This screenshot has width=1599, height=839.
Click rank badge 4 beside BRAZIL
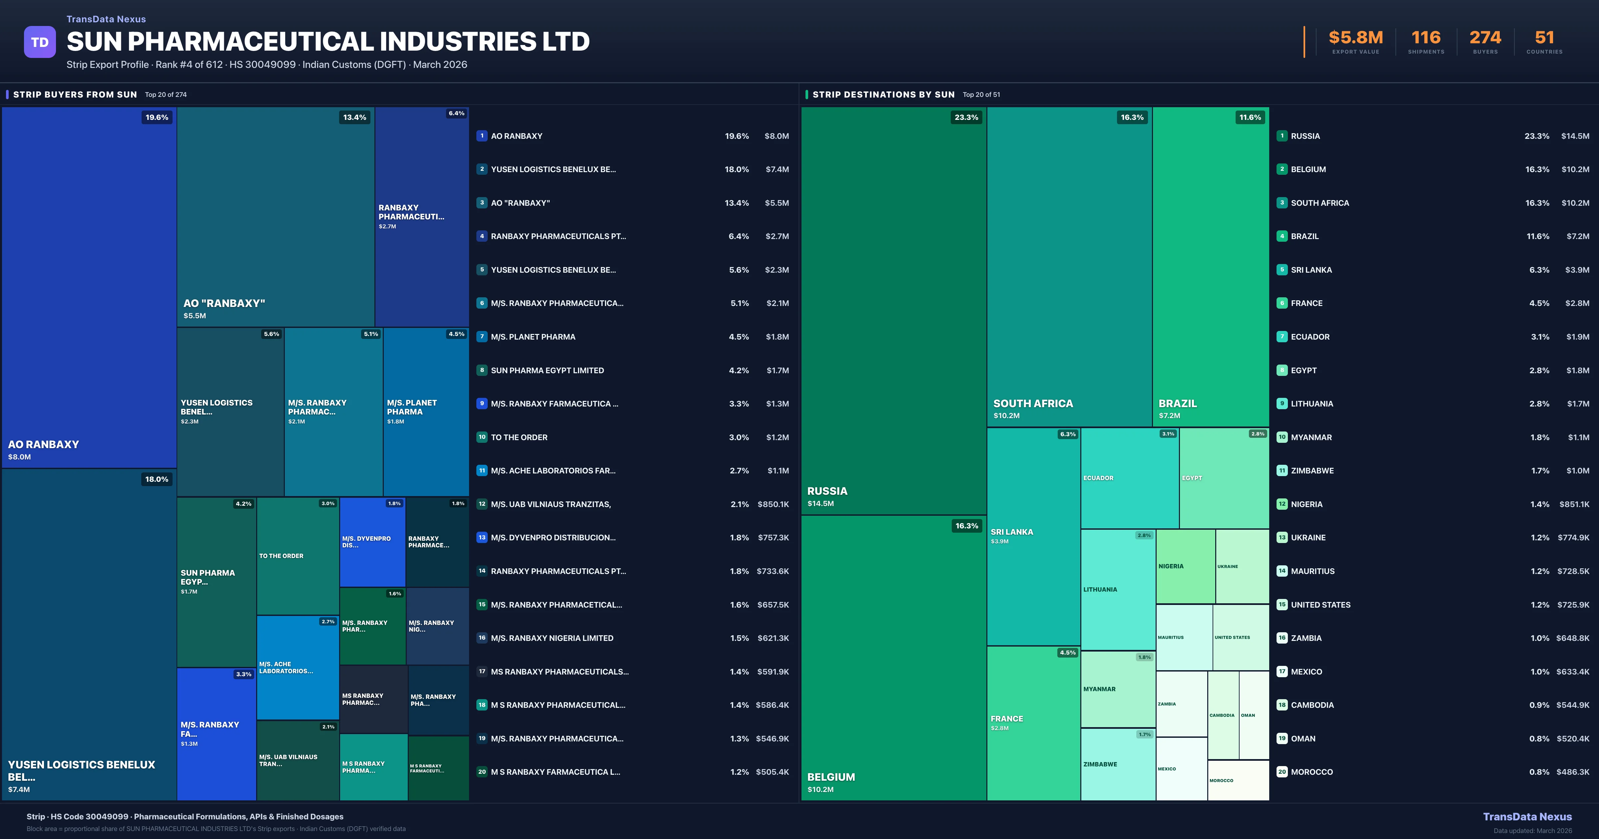(1282, 236)
